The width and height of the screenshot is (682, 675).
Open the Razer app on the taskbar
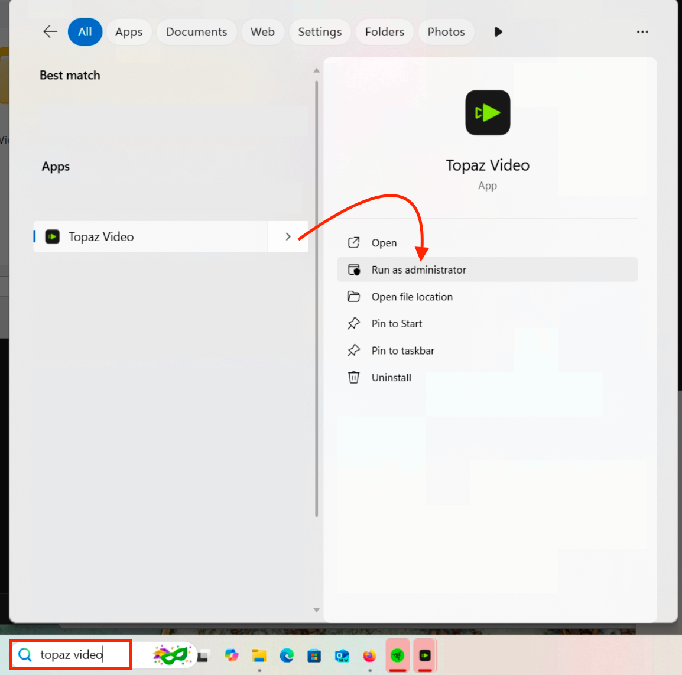point(398,655)
